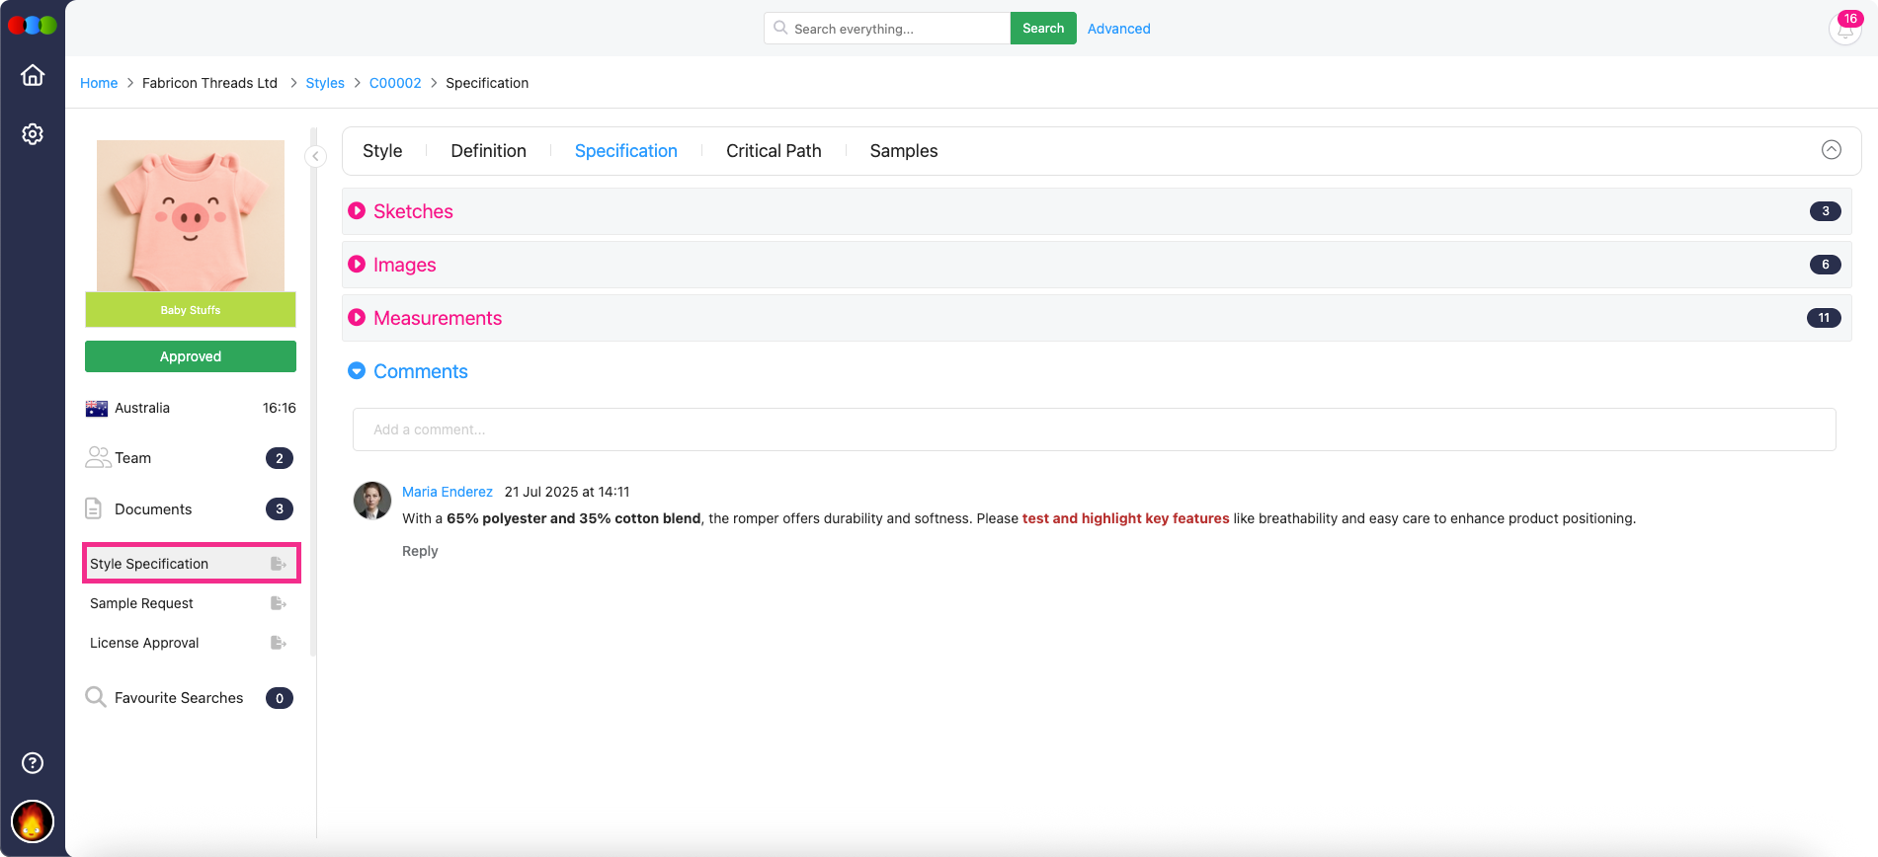Collapse the left sidebar panel arrow

pyautogui.click(x=315, y=156)
